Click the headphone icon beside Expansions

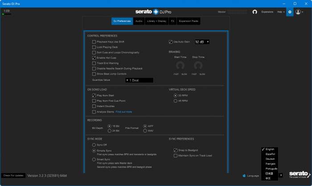(255, 12)
